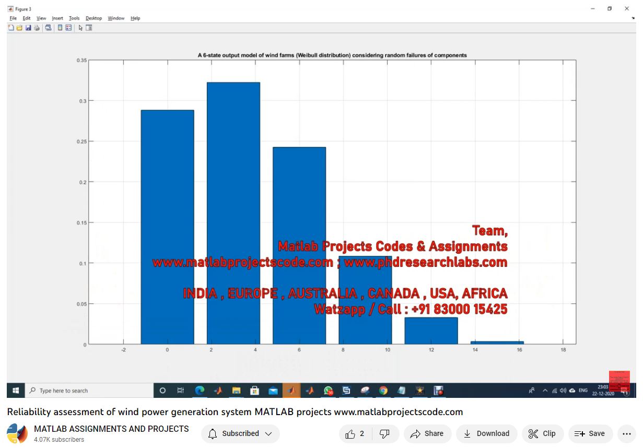Open the File menu
Viewport: 643px width, 448px height.
(13, 18)
